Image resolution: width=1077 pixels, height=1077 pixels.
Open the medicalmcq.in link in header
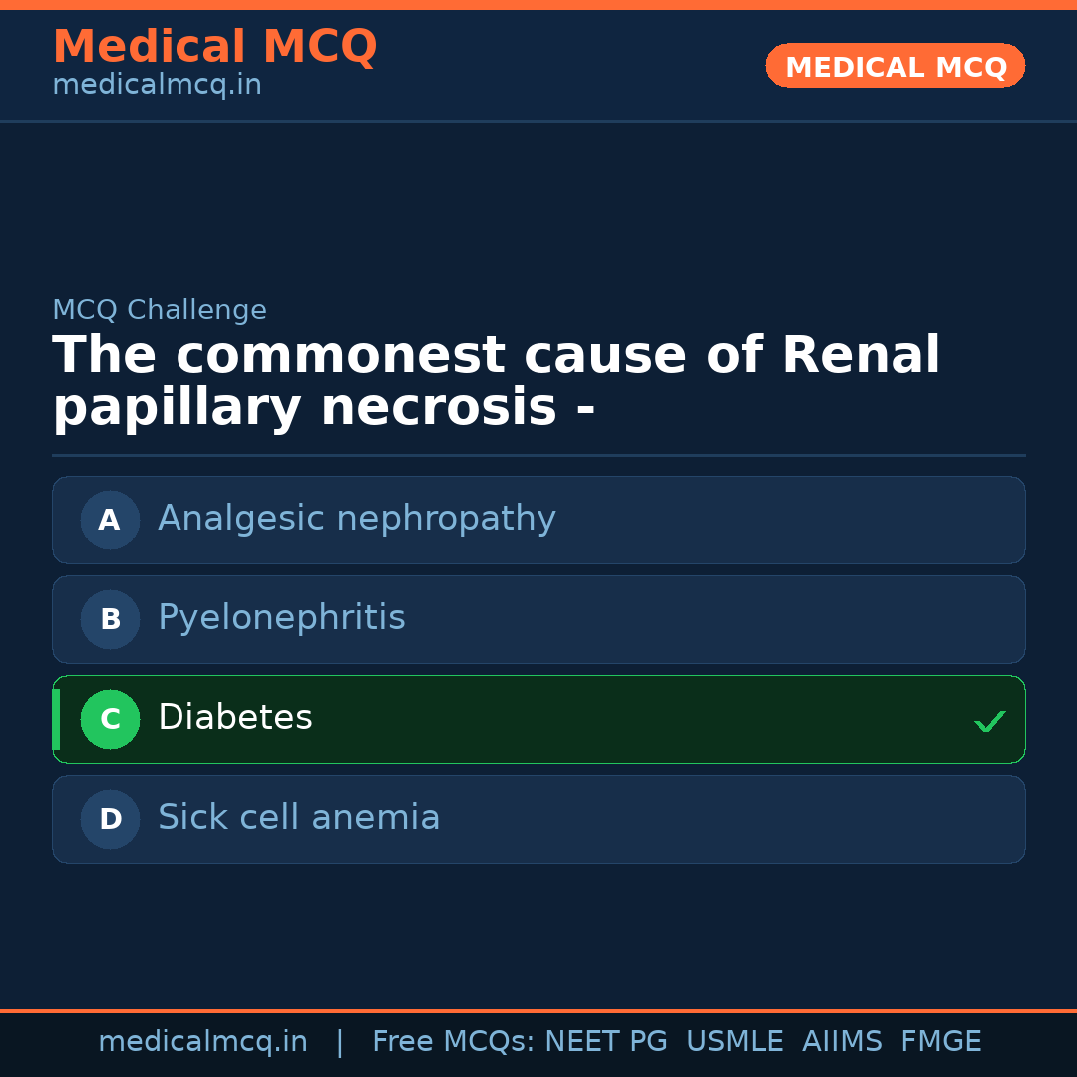[x=157, y=85]
